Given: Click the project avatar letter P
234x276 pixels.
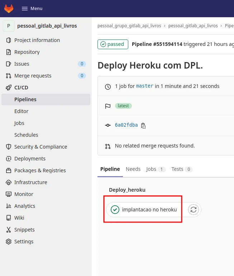Looking at the screenshot, I should pos(9,26).
